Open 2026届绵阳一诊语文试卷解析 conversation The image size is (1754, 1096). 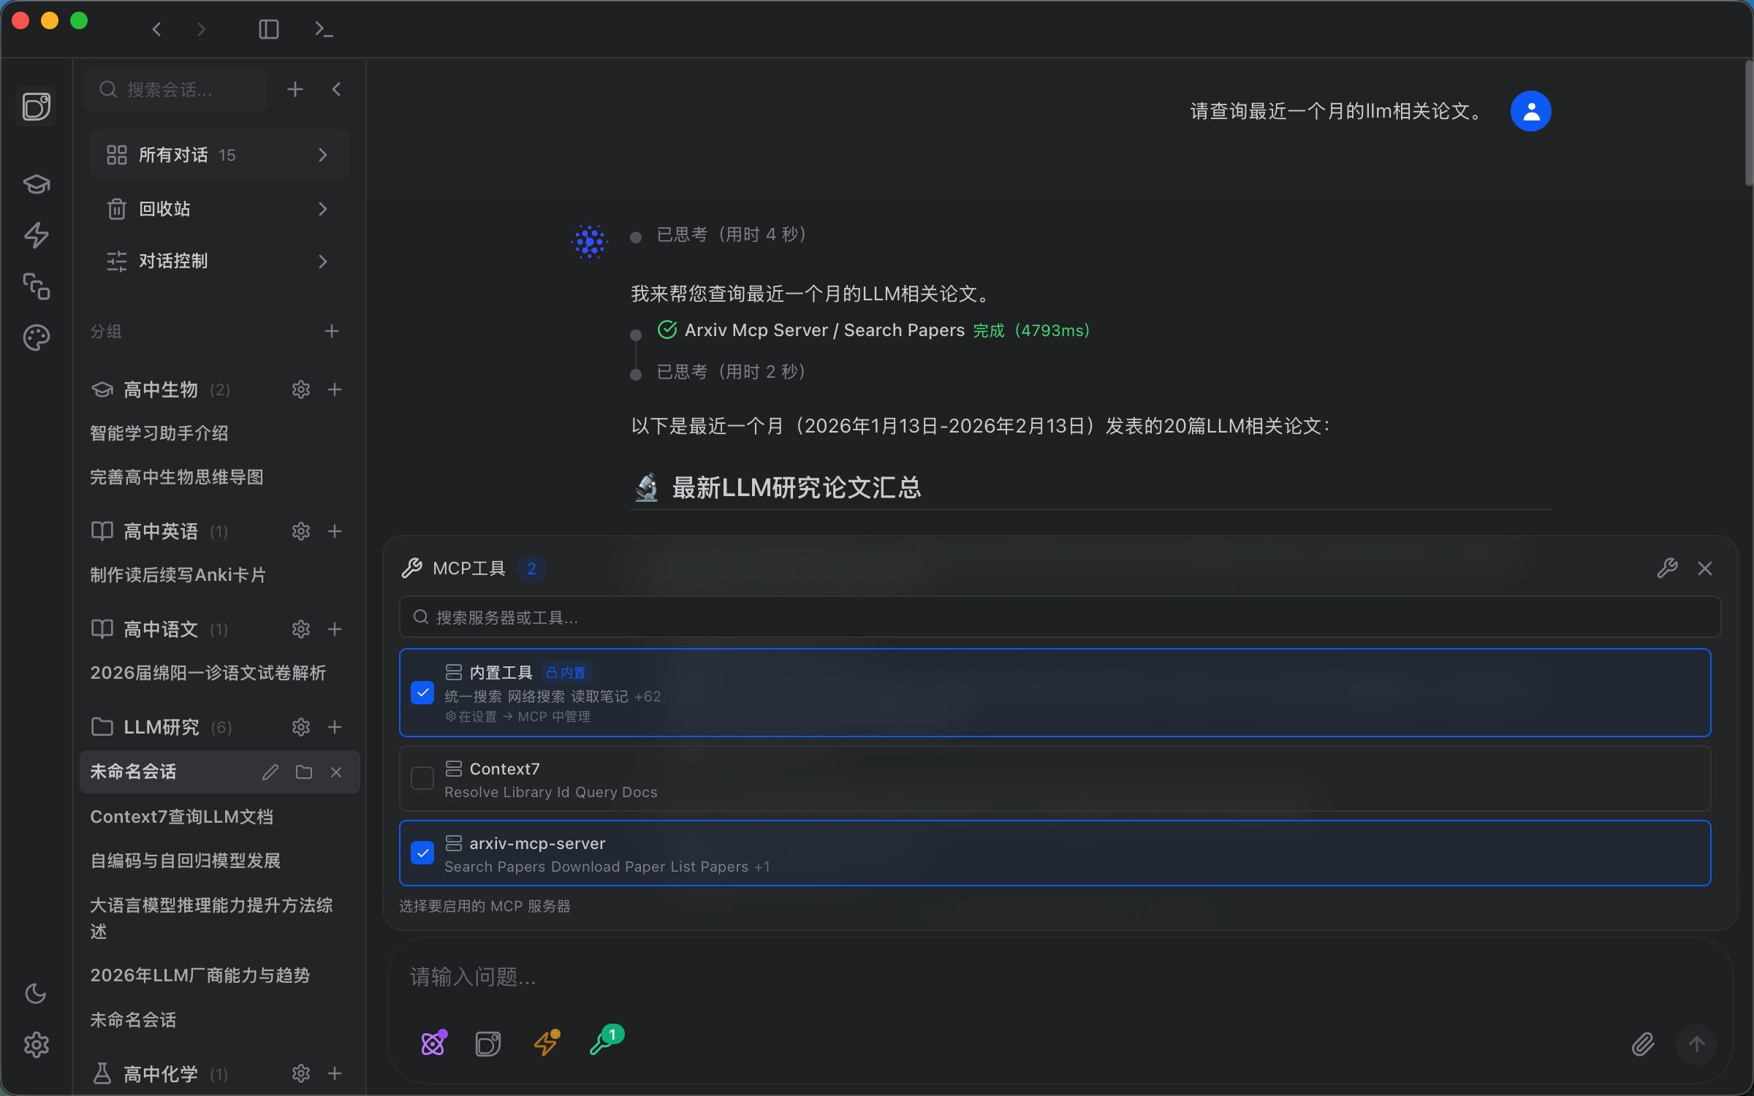[x=208, y=673]
